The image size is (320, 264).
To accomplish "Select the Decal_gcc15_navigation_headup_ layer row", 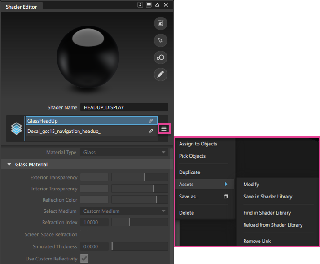I will point(92,131).
